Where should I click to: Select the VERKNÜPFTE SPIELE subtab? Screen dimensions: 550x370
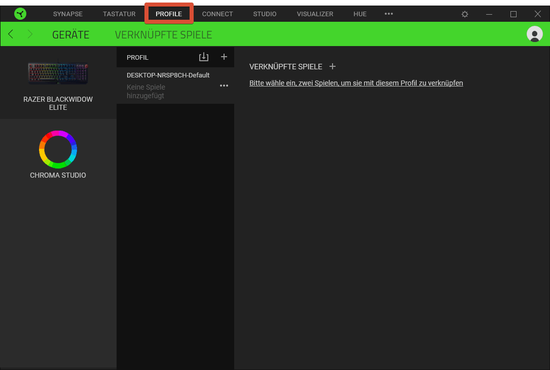pyautogui.click(x=163, y=35)
